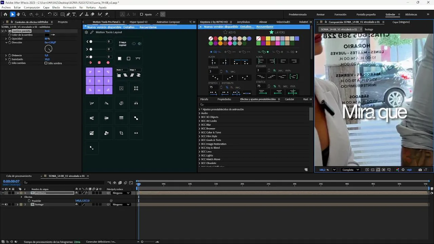
Task: Expand BCC Blur effects category
Action: pyautogui.click(x=199, y=125)
